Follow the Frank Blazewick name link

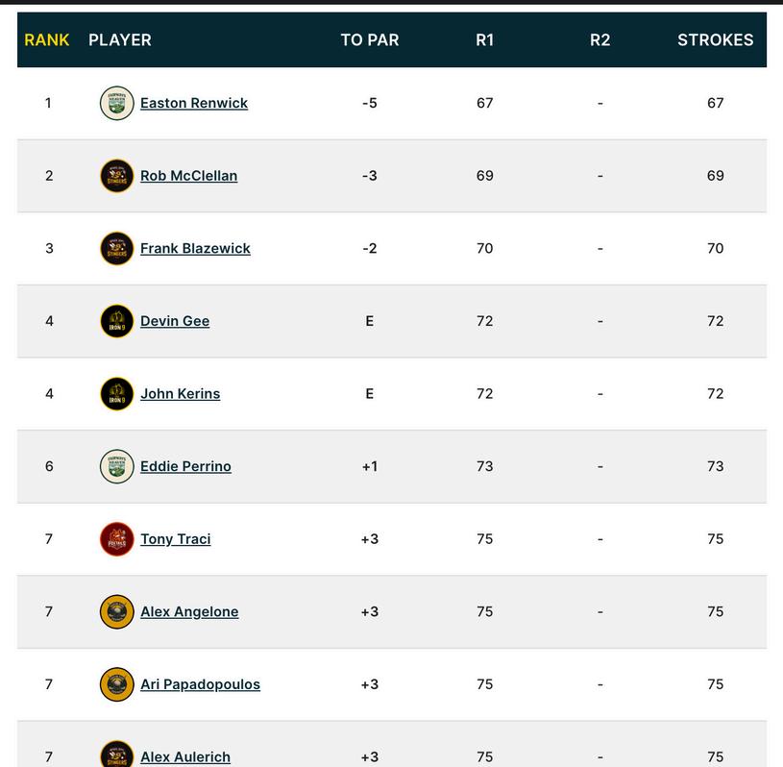pos(195,248)
